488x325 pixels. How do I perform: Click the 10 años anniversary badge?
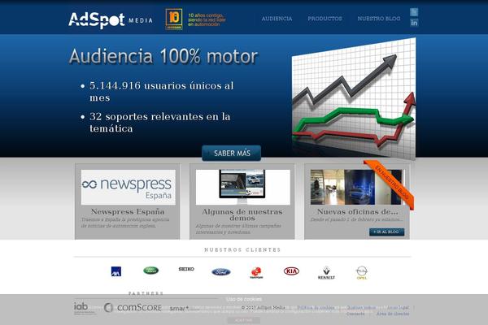(x=174, y=19)
